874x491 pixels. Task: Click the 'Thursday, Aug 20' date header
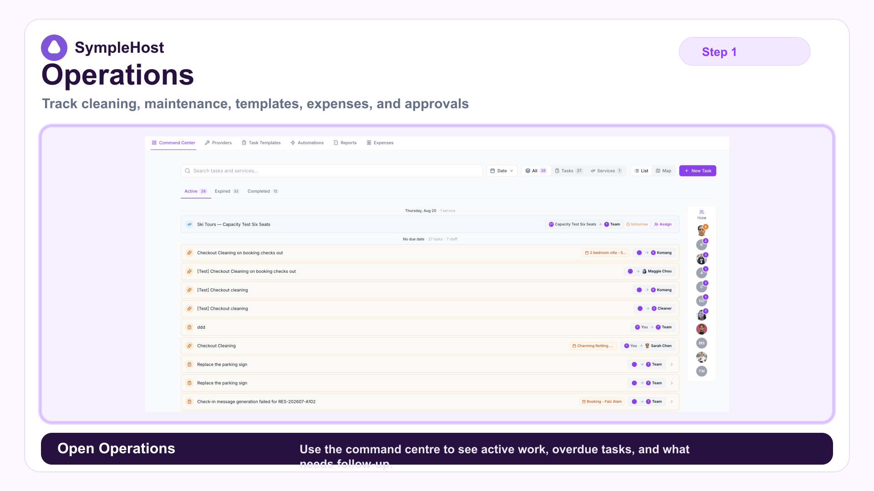[x=421, y=211]
